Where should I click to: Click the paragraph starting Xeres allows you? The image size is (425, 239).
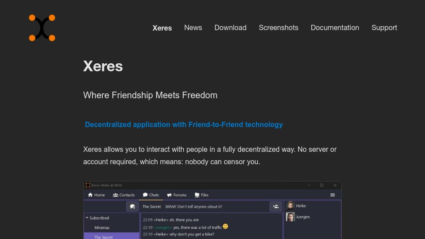[x=210, y=155]
